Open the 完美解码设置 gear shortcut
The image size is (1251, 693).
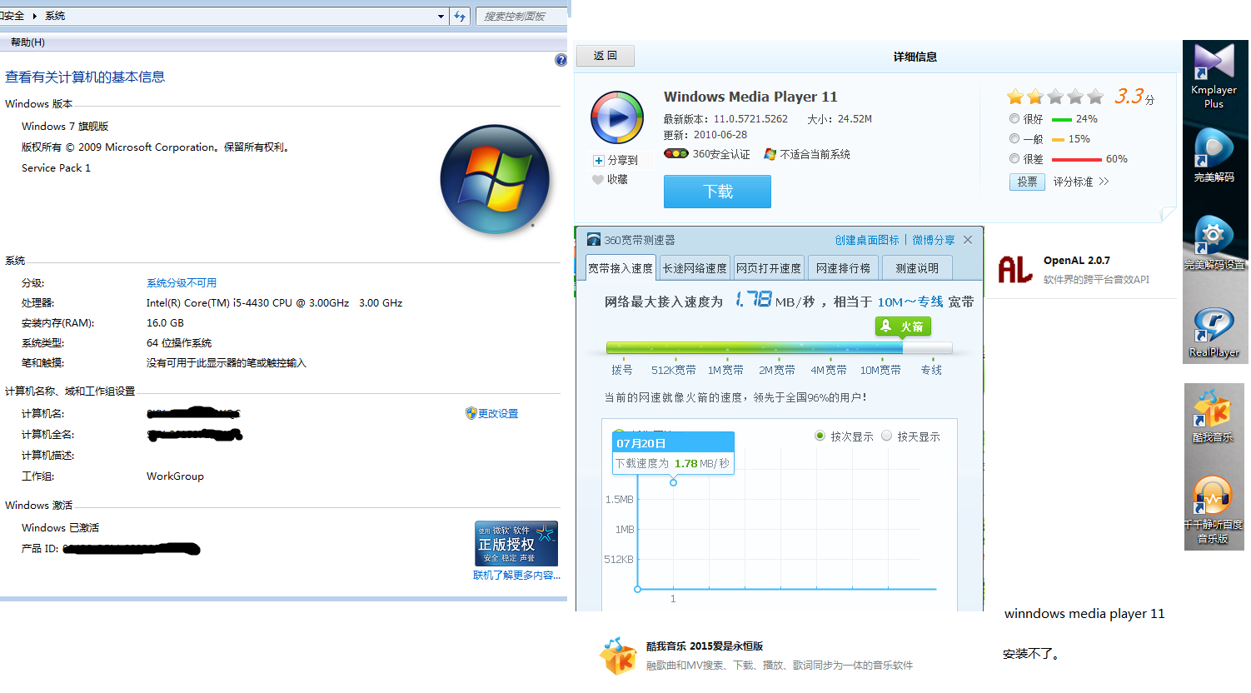(x=1214, y=242)
